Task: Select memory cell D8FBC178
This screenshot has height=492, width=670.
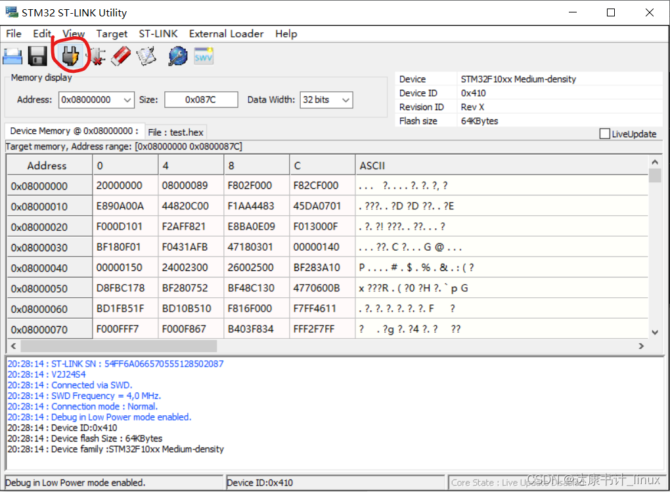Action: [x=125, y=288]
